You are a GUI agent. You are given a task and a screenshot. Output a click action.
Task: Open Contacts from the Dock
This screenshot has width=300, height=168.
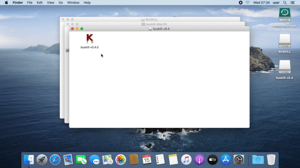[x=134, y=159]
